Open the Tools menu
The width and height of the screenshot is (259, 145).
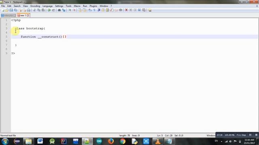[68, 6]
